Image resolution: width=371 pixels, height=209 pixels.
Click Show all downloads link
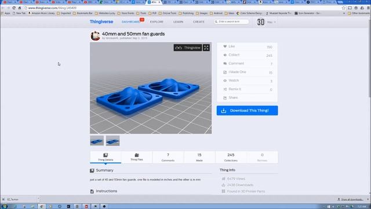(350, 200)
